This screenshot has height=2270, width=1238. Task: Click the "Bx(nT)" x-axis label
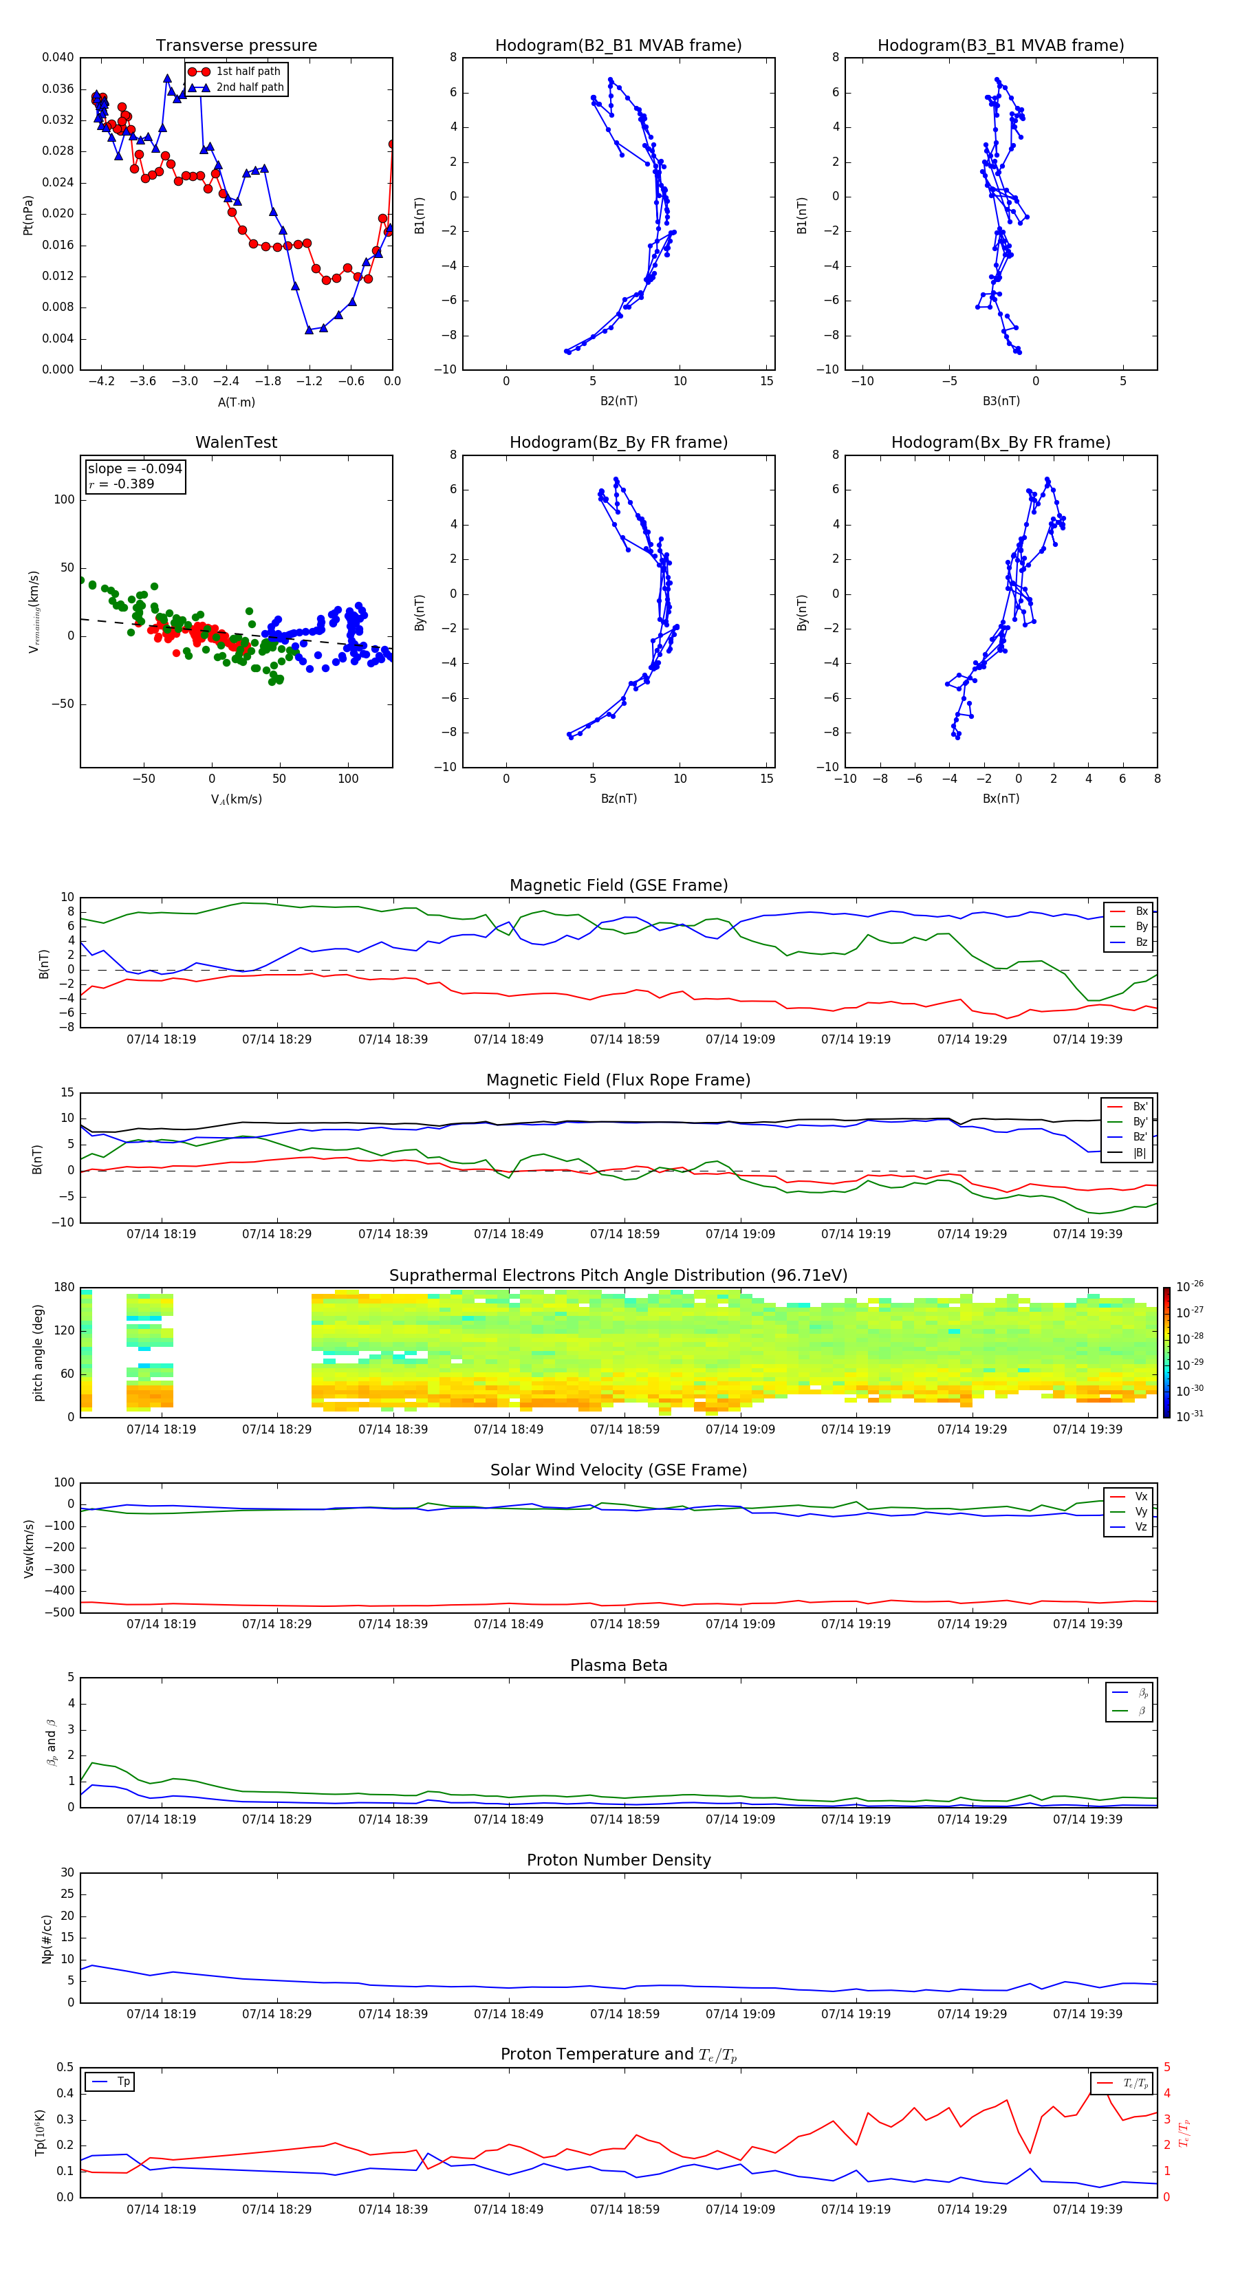1001,799
